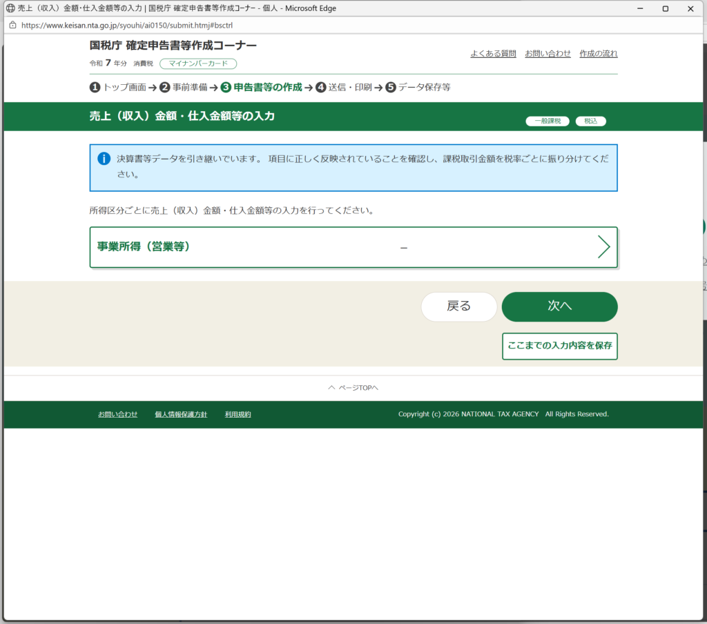This screenshot has height=624, width=707.
Task: Click お問い合わせ link in the top header
Action: coord(548,53)
